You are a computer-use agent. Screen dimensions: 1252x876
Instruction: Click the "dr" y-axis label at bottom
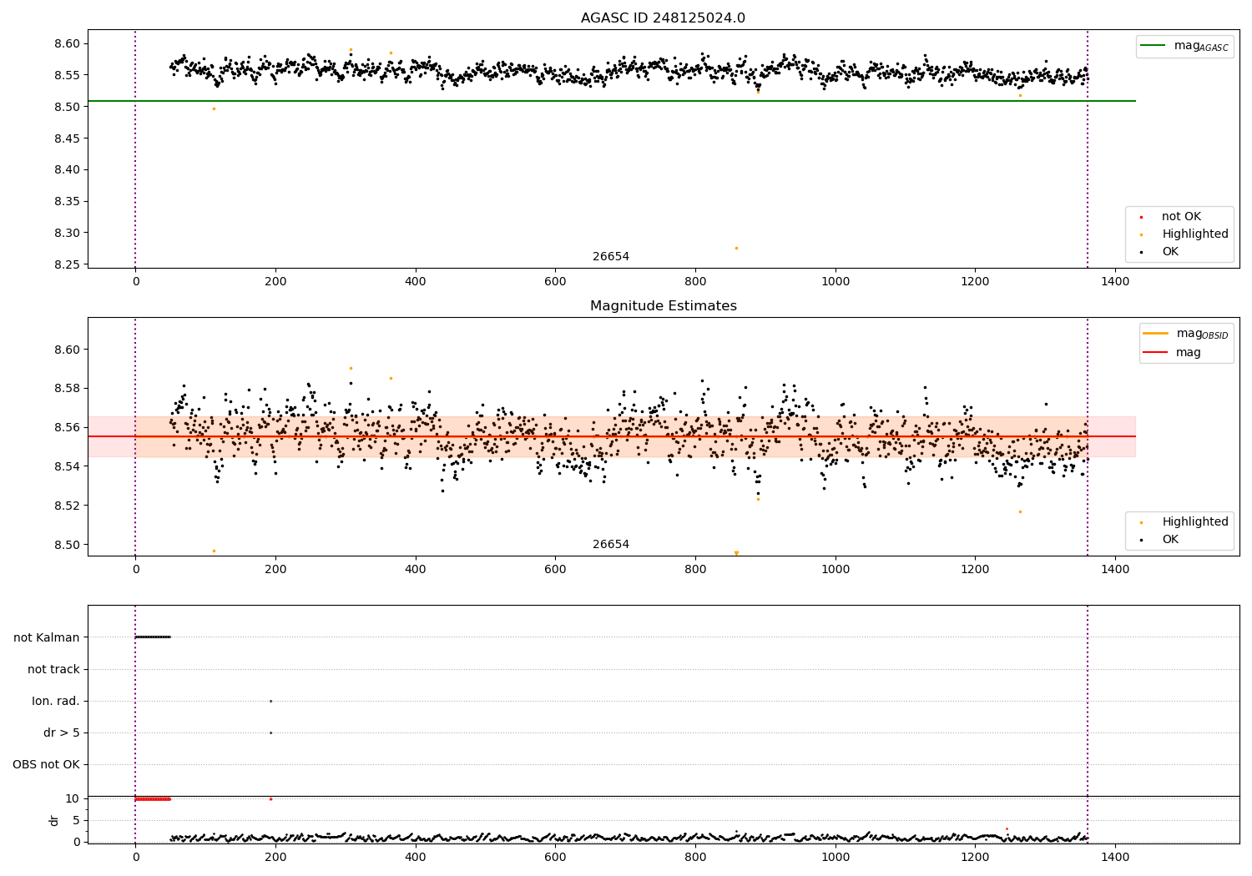[54, 820]
